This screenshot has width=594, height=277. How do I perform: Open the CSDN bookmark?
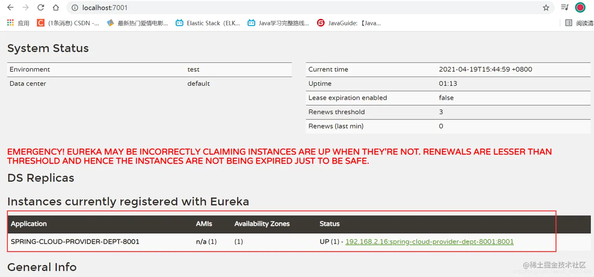point(68,23)
